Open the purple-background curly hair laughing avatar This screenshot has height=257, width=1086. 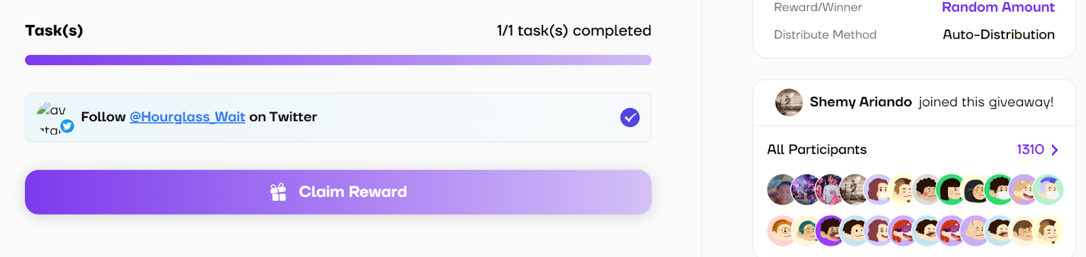(x=831, y=231)
